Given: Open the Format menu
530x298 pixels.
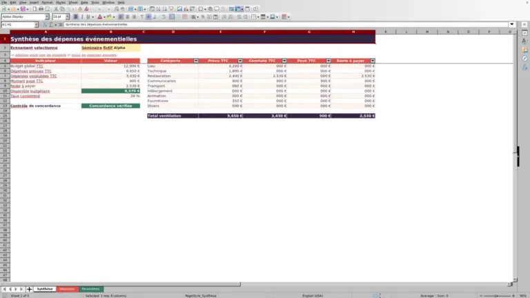Looking at the screenshot, I should pyautogui.click(x=47, y=2).
